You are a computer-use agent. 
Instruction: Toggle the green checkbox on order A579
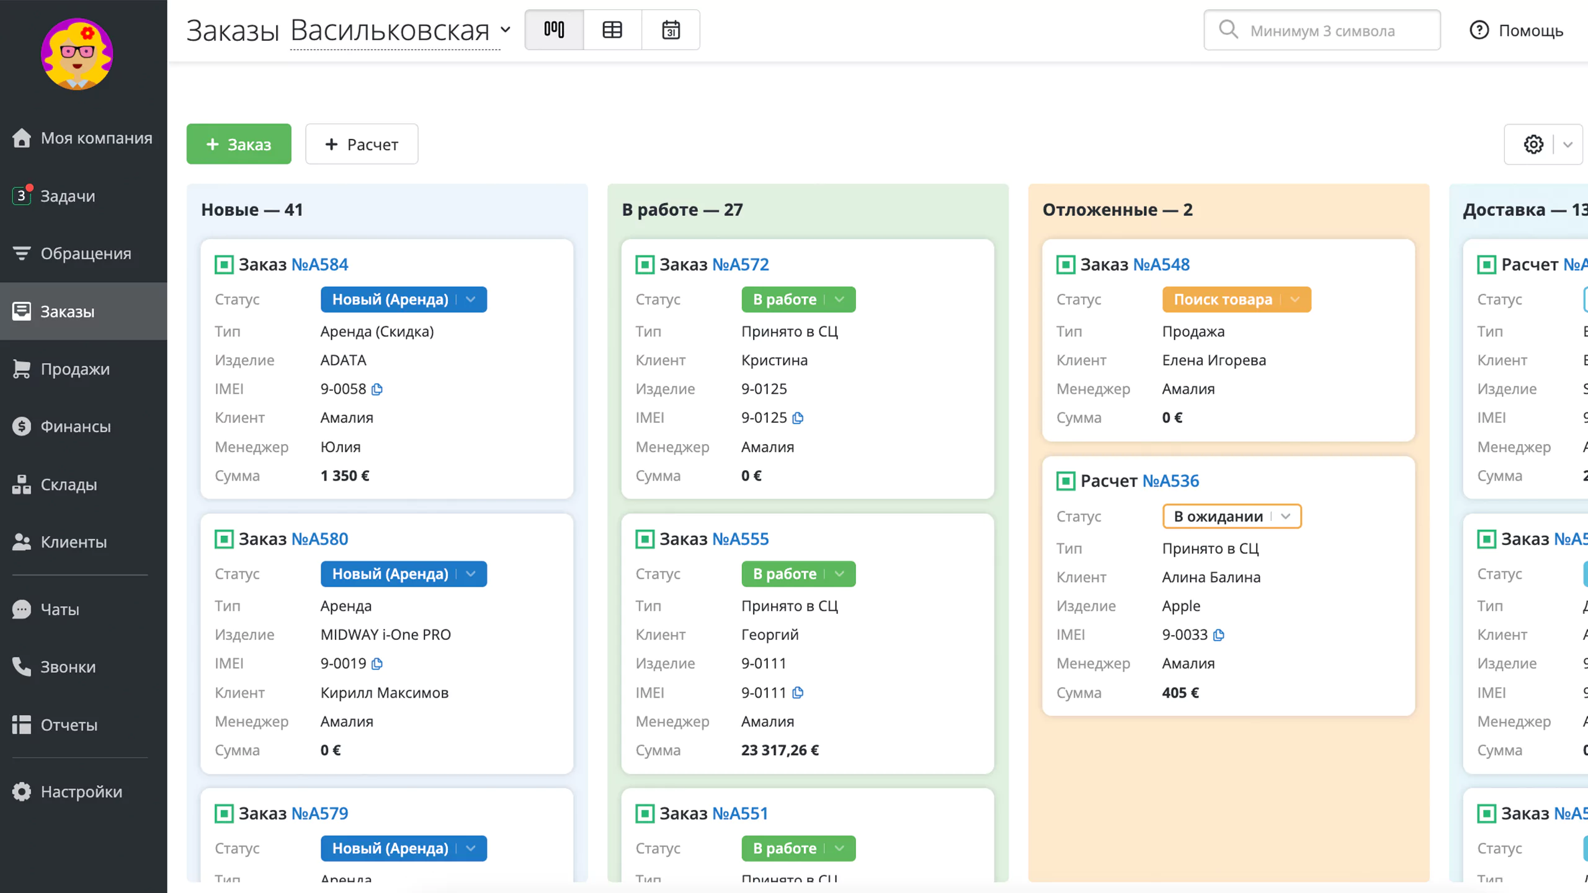[224, 814]
